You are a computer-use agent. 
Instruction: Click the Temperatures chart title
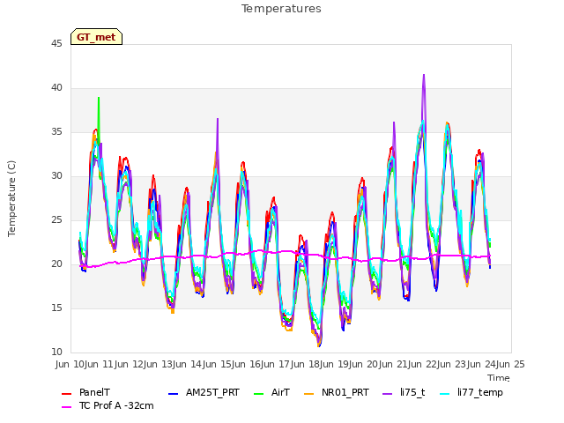[281, 9]
